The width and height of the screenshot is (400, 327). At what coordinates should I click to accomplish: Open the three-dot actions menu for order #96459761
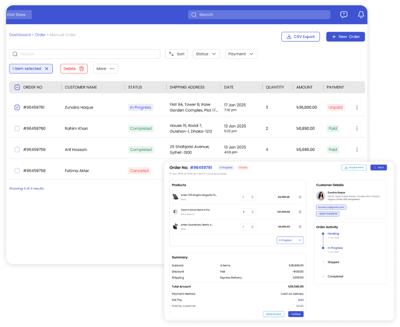(357, 107)
